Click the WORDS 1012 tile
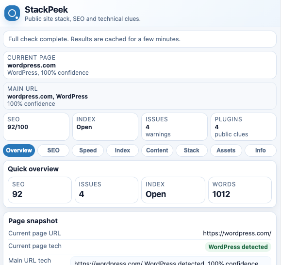281x265 pixels. (x=240, y=190)
